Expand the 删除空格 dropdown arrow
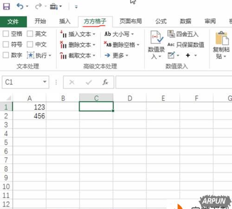 tap(138, 45)
